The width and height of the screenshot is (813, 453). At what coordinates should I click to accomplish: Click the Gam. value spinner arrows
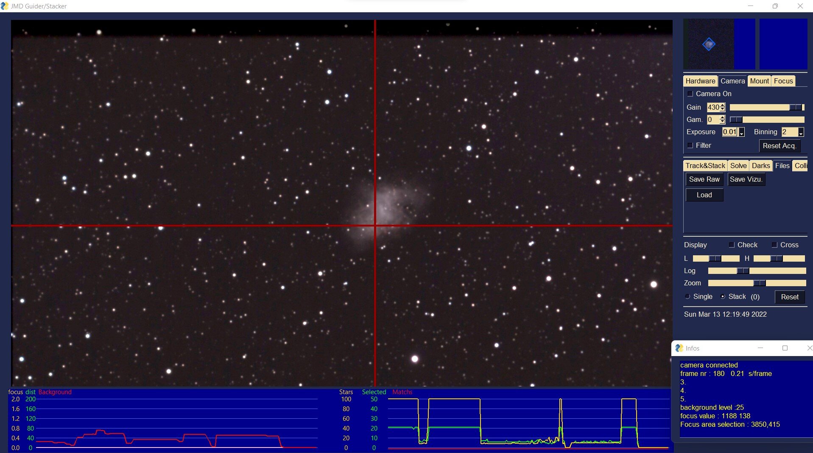click(x=722, y=119)
